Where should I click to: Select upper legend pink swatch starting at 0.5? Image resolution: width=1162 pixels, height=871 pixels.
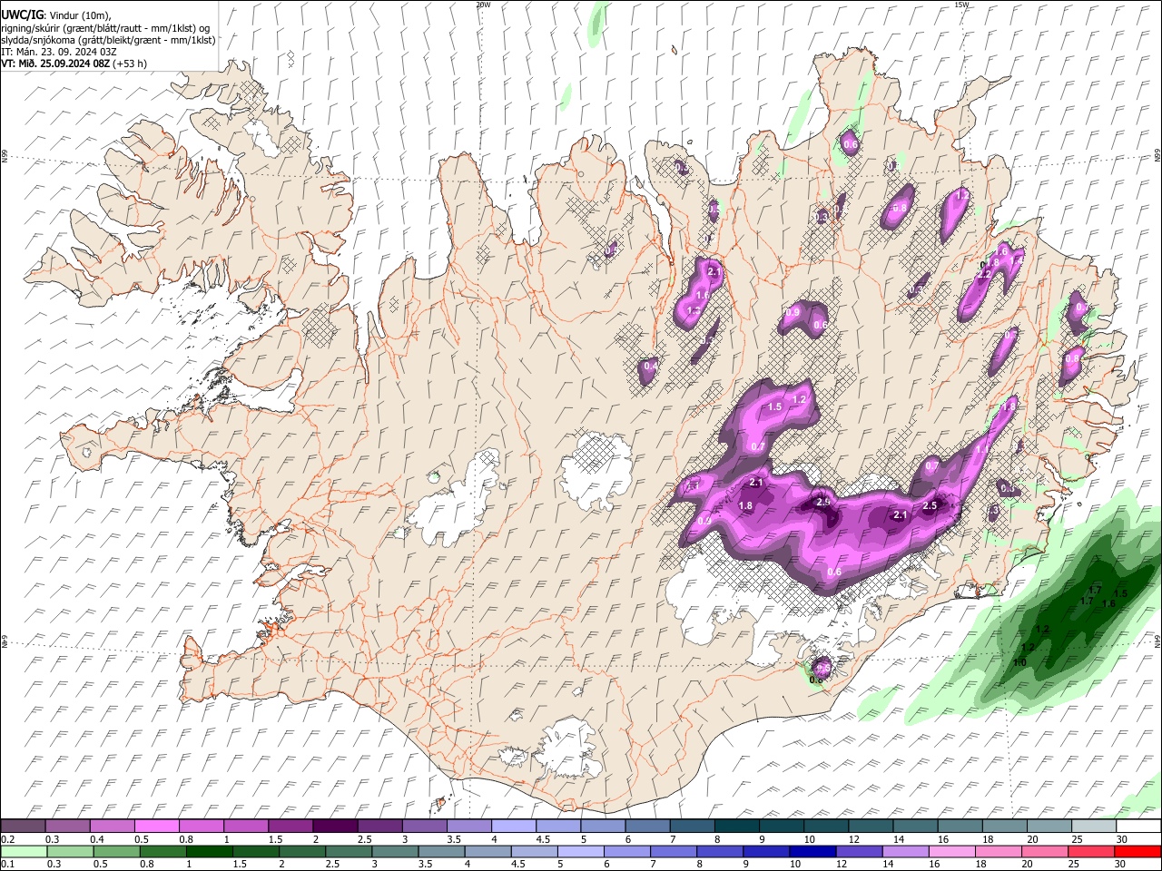coord(156,826)
